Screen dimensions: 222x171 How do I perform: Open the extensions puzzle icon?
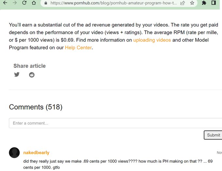(204, 3)
